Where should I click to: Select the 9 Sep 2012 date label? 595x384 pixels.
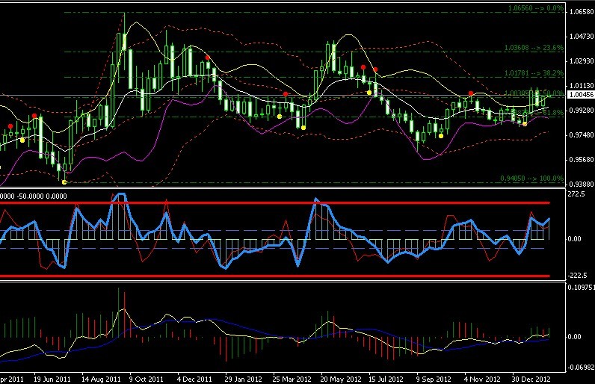coord(434,379)
